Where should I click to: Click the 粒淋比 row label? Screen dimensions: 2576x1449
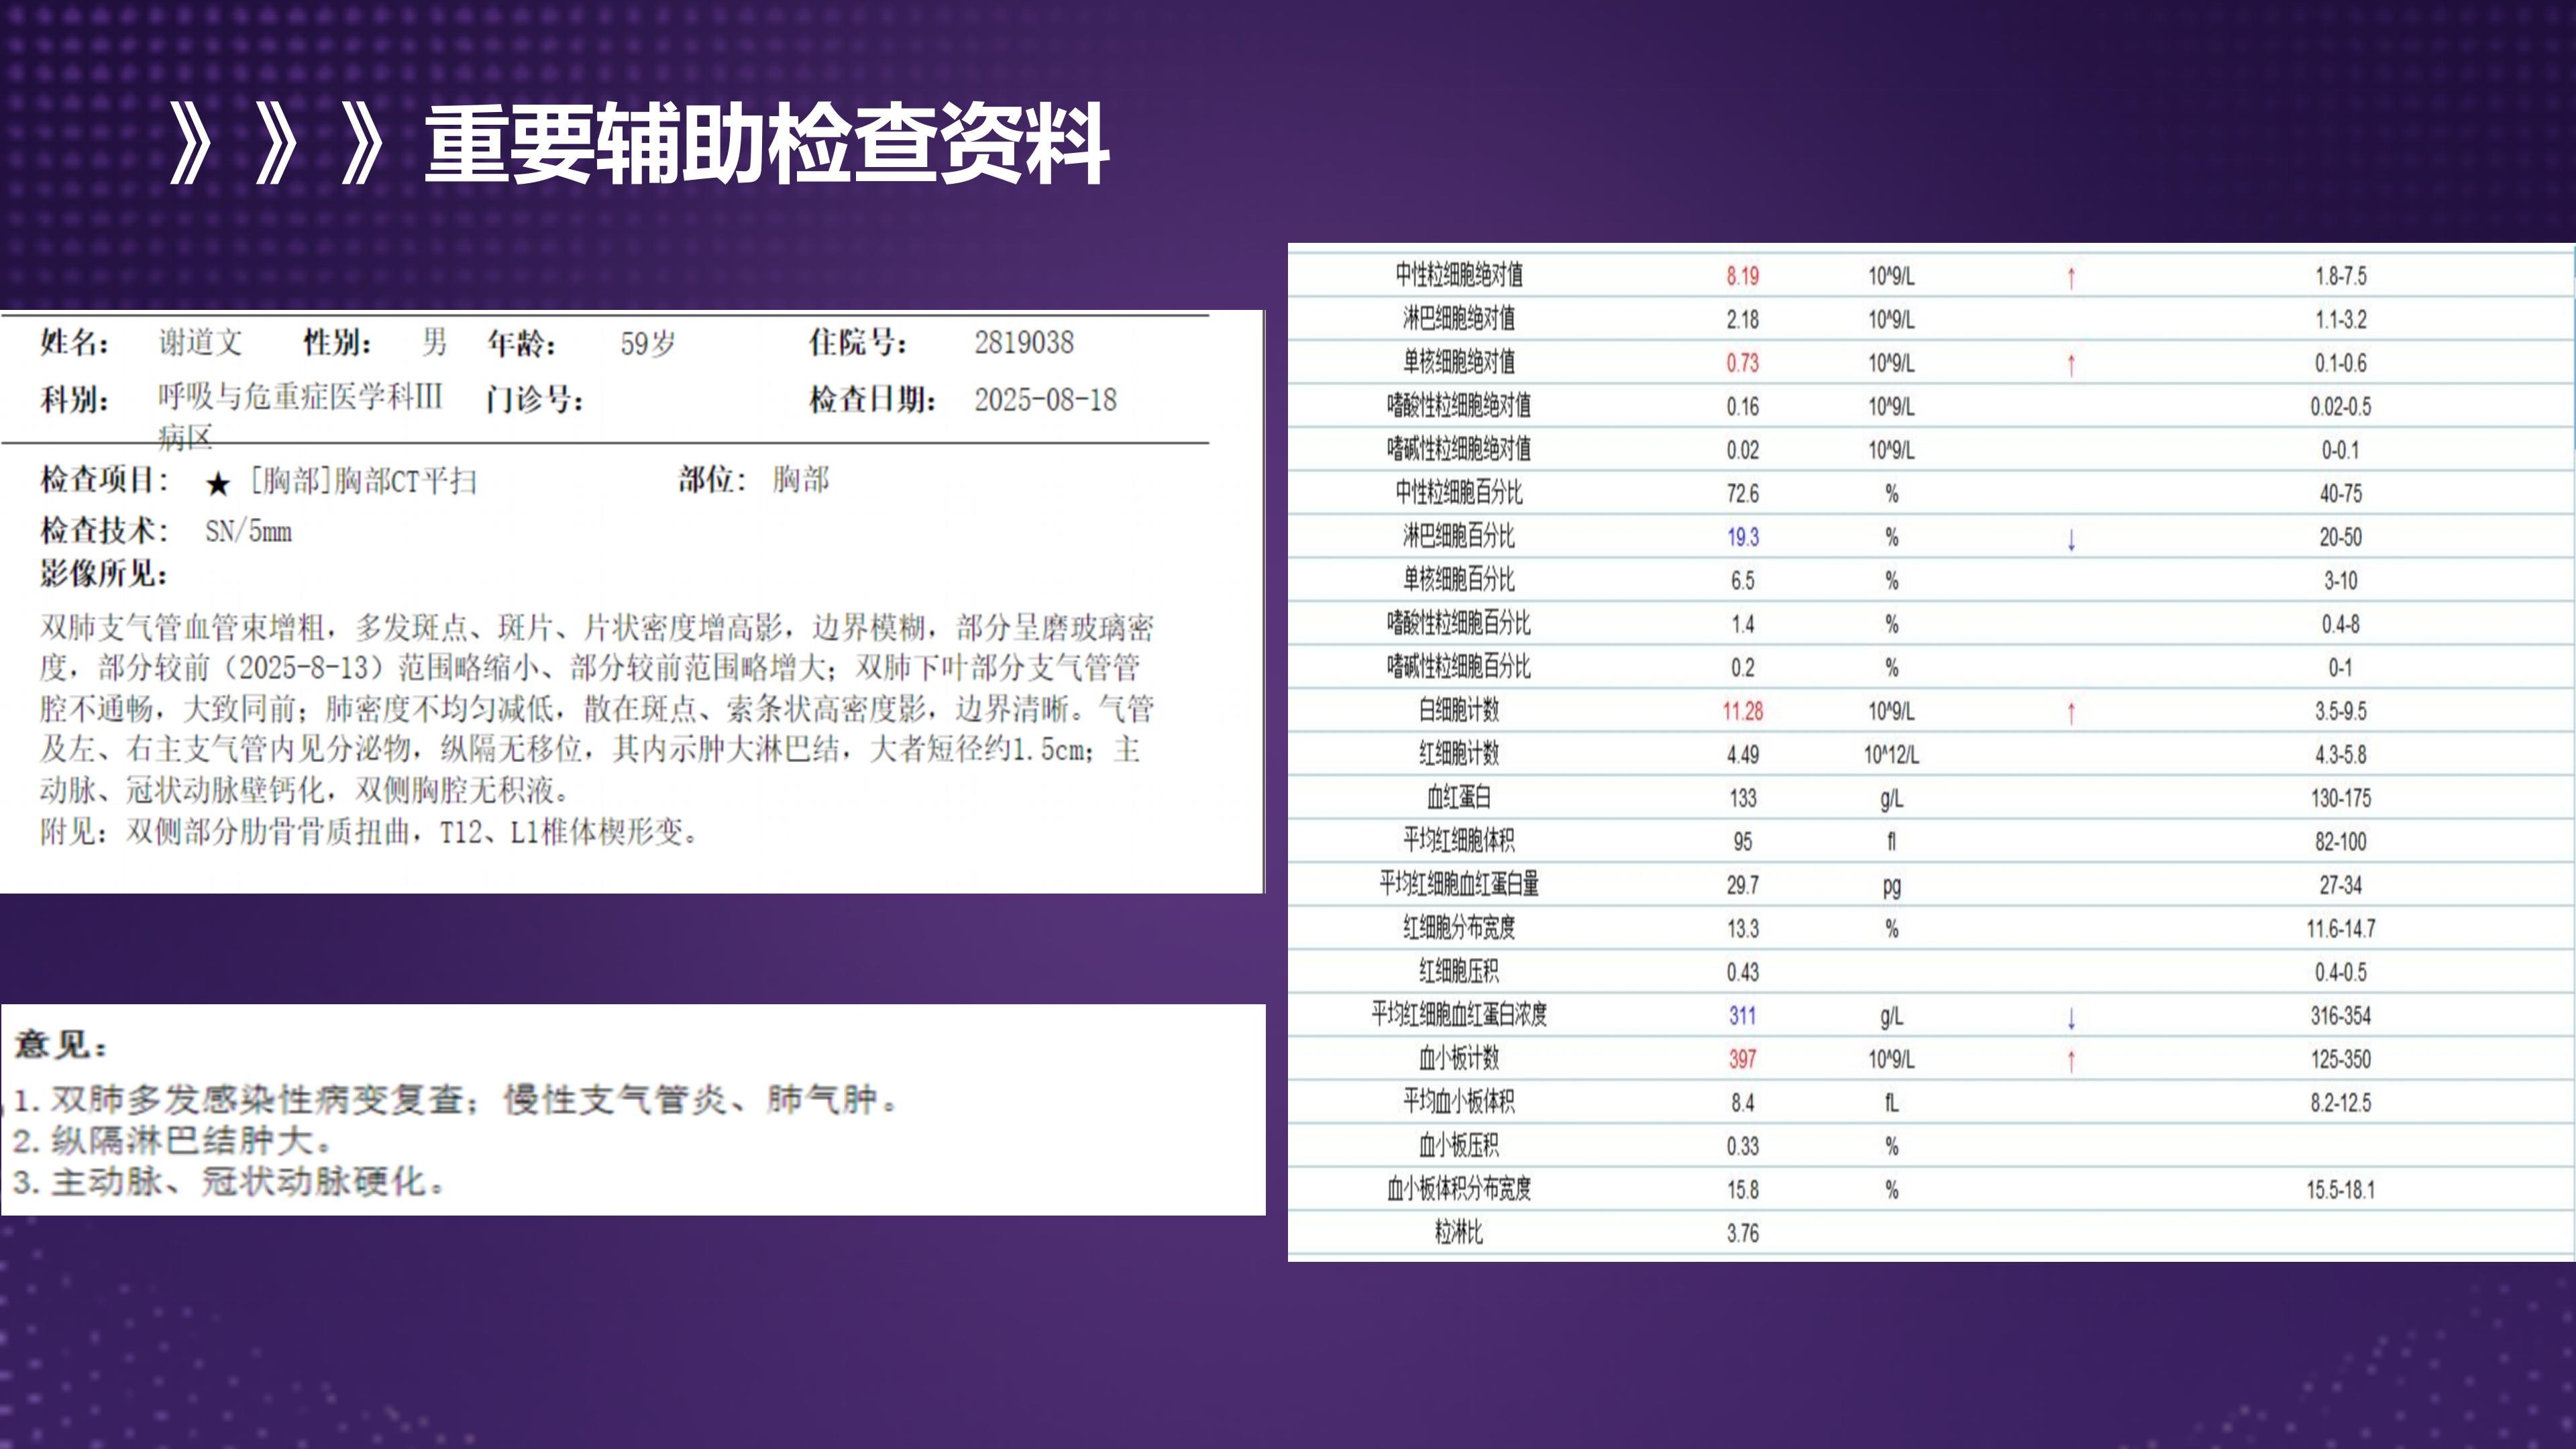point(1458,1233)
